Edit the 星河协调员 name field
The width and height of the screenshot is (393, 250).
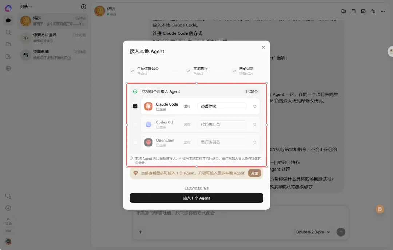(x=222, y=142)
